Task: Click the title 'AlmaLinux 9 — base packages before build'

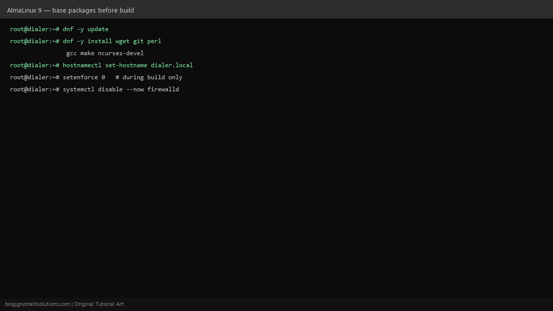Action: pos(70,10)
